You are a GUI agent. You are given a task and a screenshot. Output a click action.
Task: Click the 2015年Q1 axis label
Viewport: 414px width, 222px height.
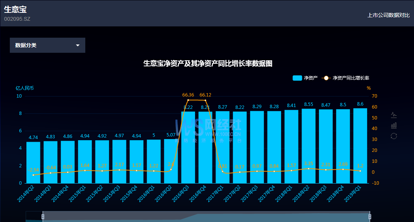[x=77, y=194]
